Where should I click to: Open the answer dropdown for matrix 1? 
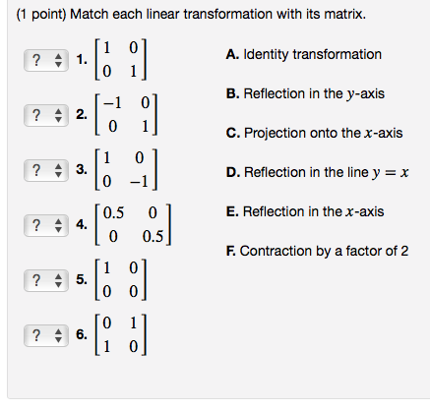46,60
